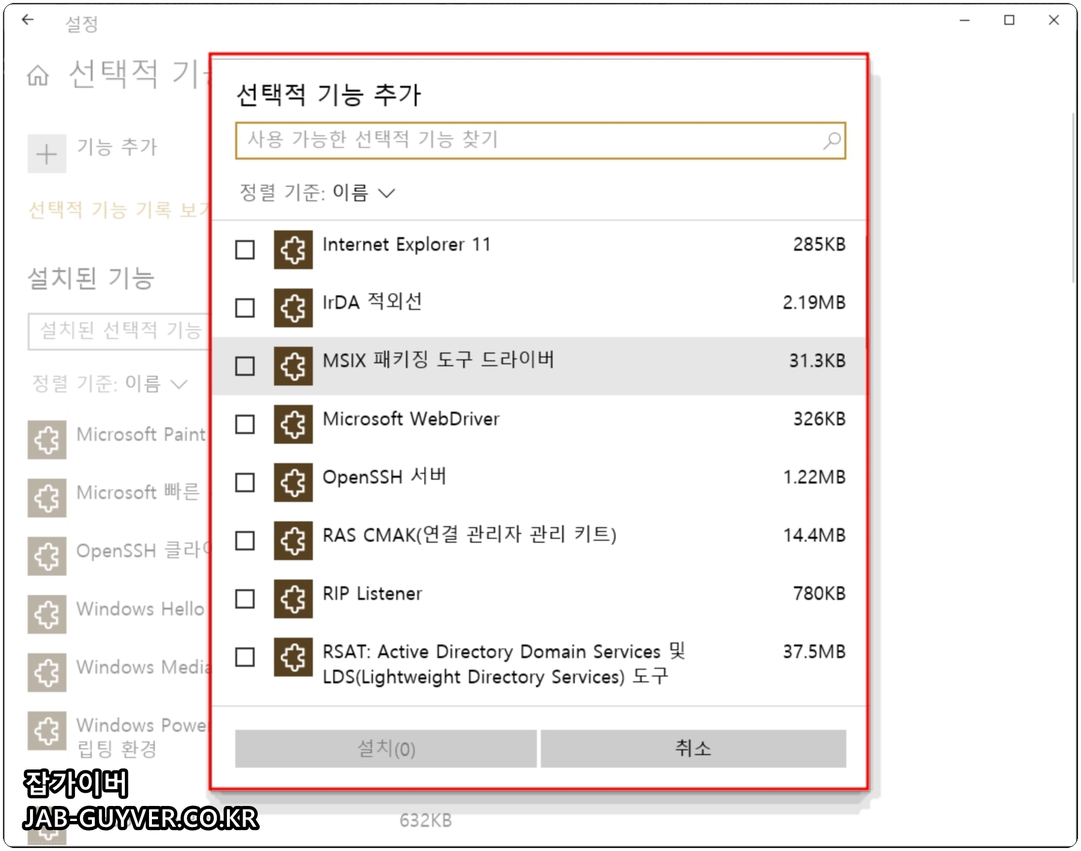Click the 1.22MB size value
This screenshot has height=851, width=1081.
(814, 477)
